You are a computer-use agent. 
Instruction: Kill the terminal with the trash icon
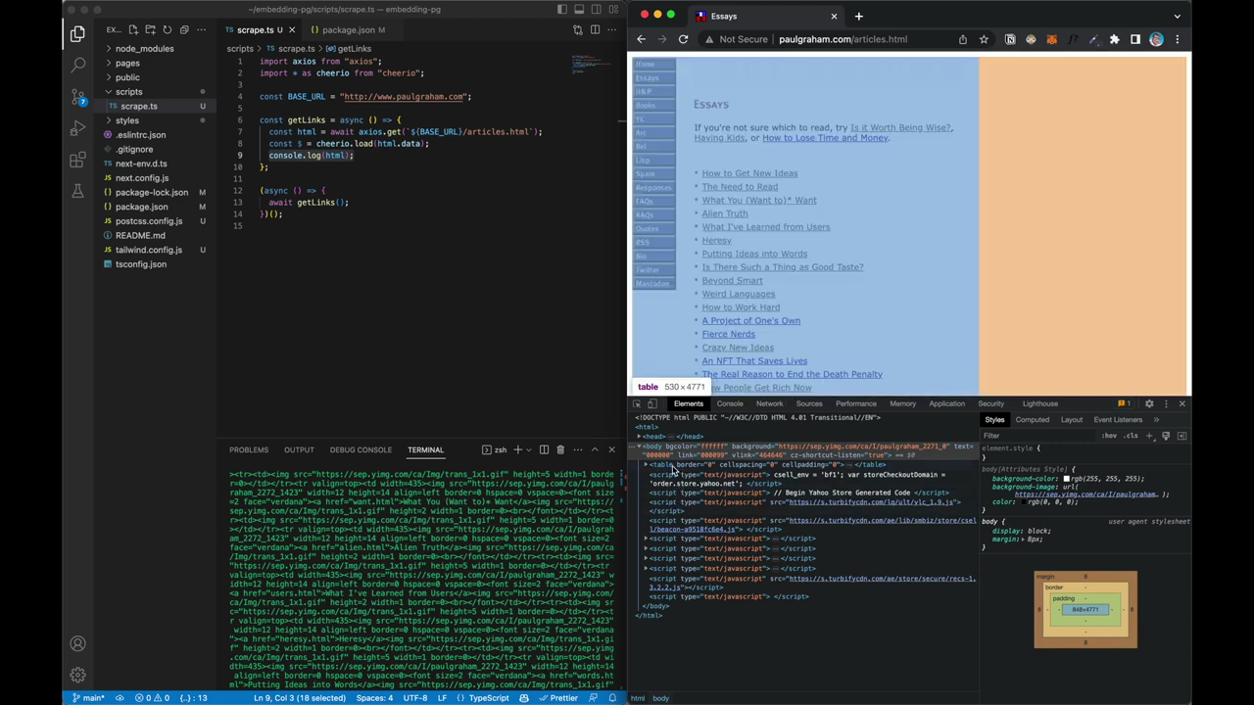point(560,449)
